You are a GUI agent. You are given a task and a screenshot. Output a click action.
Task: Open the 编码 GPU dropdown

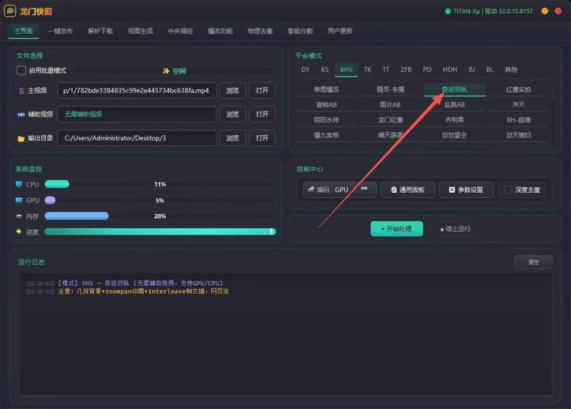[340, 189]
